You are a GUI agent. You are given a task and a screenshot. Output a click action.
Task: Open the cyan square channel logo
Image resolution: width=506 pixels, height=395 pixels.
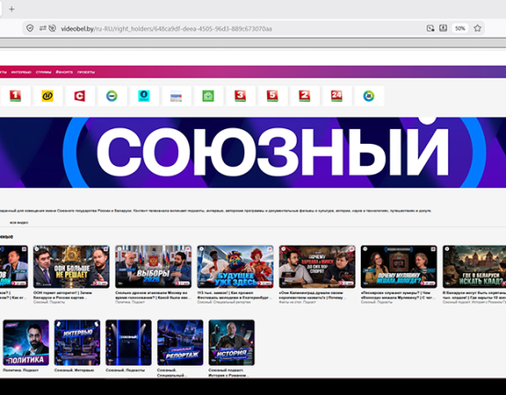[143, 96]
